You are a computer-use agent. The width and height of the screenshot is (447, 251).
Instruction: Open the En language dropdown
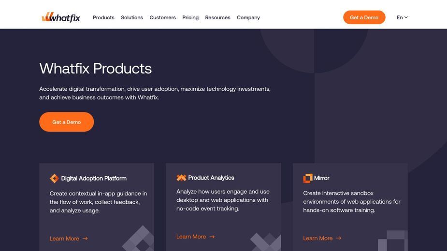tap(402, 17)
